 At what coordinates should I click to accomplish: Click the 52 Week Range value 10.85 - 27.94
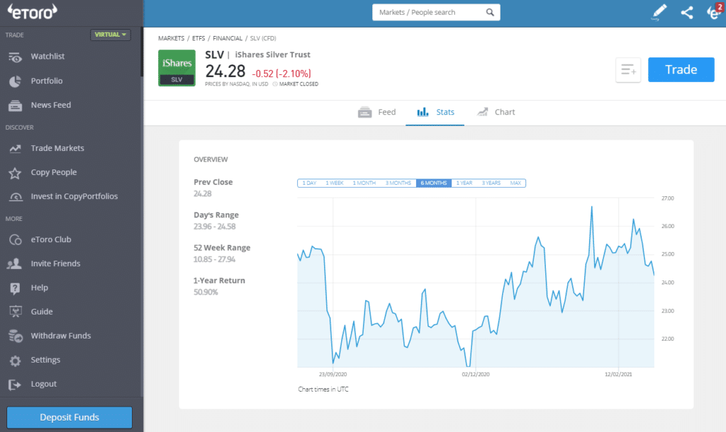click(x=214, y=259)
